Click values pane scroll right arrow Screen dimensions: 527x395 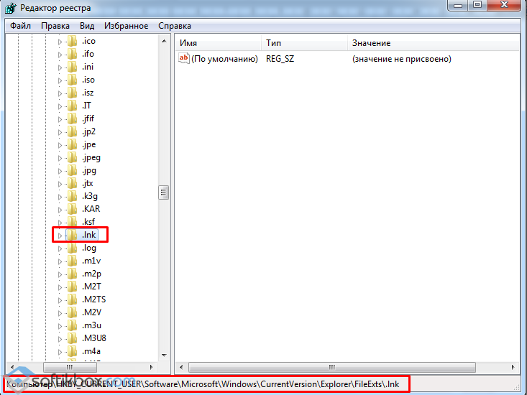[x=513, y=367]
